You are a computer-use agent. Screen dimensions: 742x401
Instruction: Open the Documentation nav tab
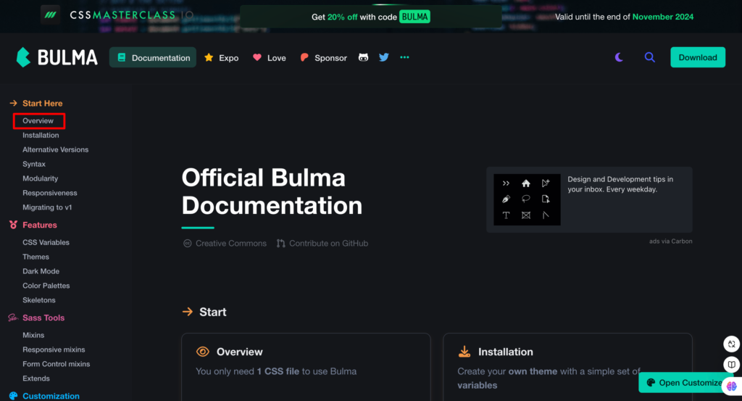click(153, 57)
